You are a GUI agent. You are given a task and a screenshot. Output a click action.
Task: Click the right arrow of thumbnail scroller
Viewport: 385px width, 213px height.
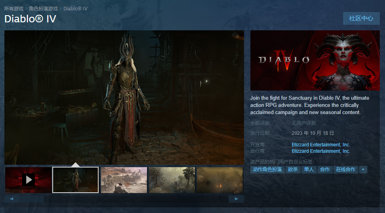(x=236, y=199)
